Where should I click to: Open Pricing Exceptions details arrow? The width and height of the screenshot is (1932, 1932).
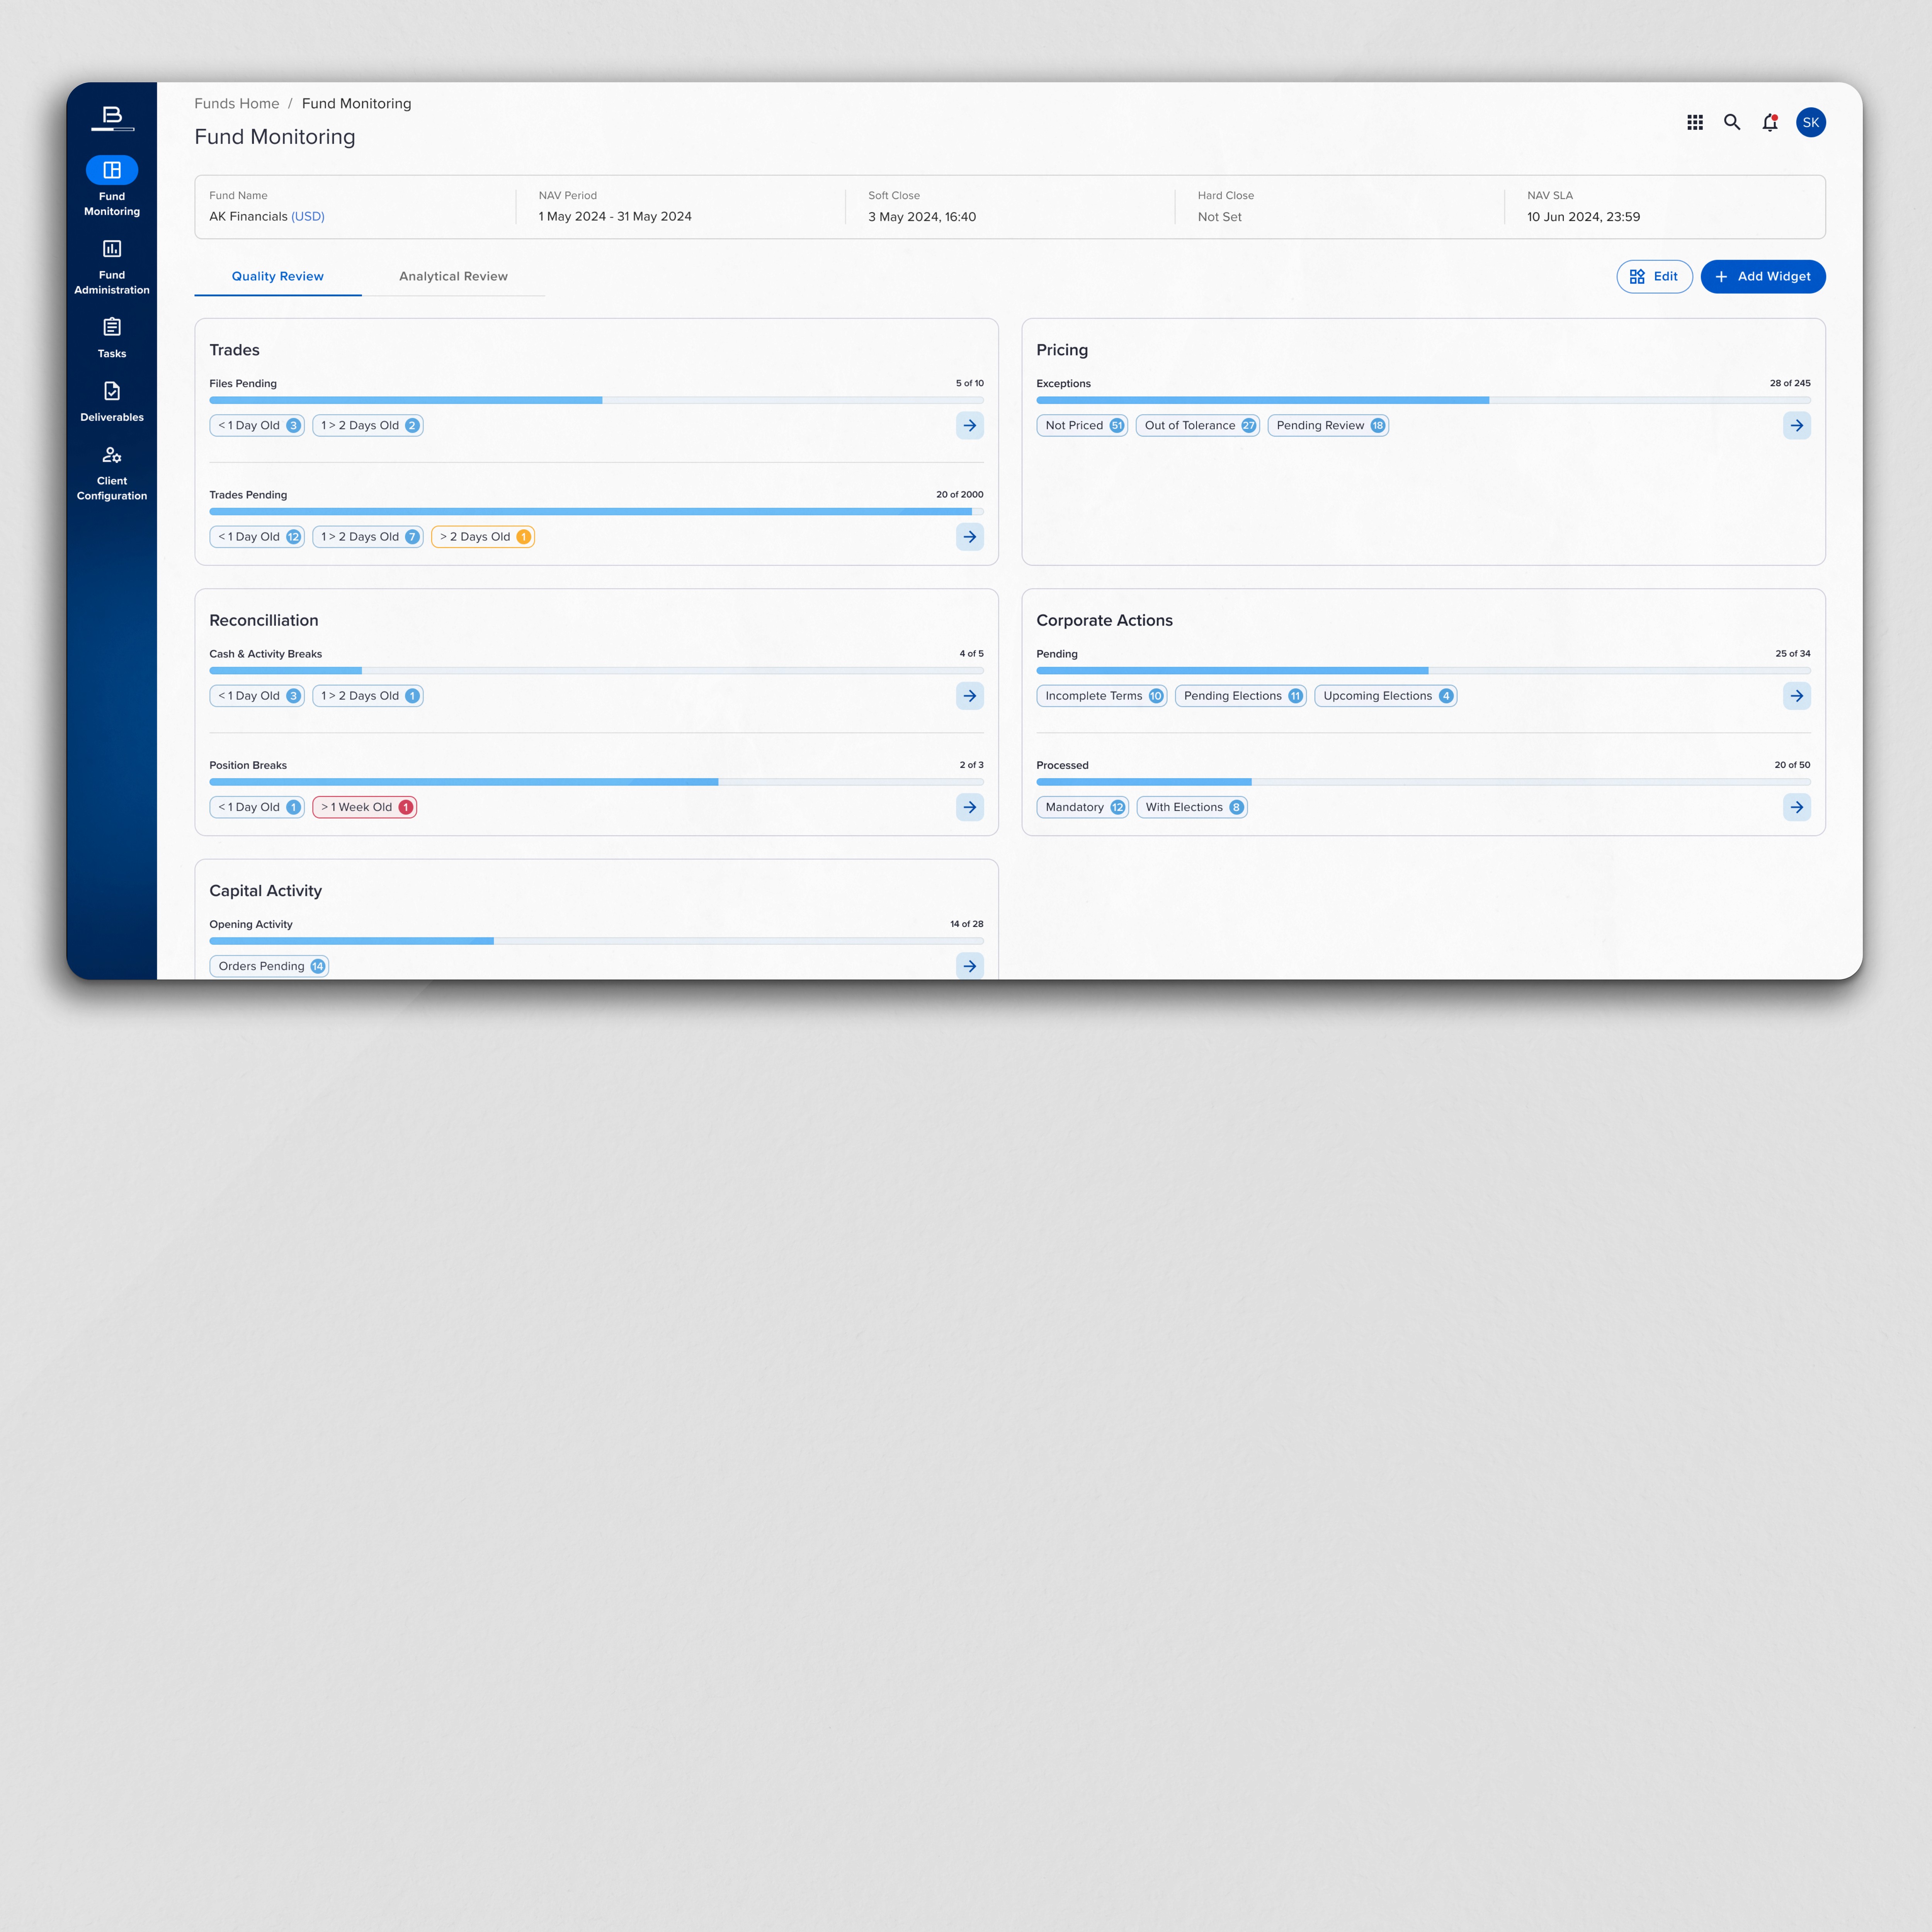point(1797,425)
